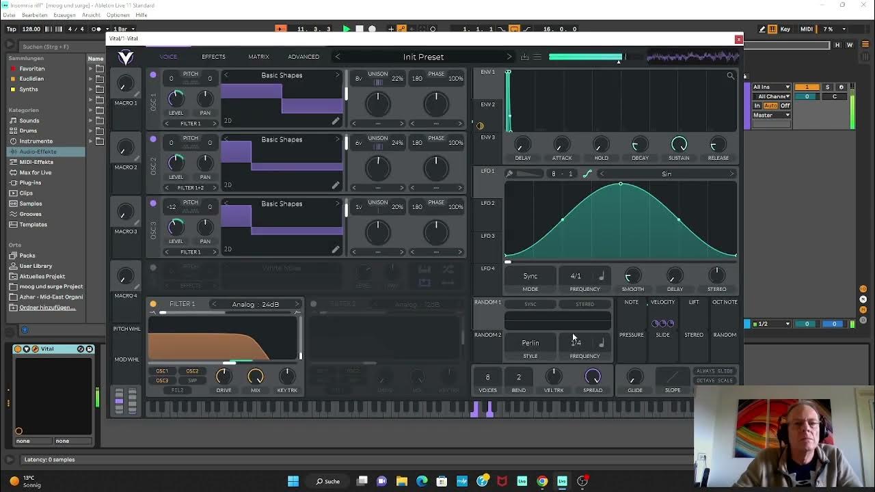Toggle OSC2 input on Filter 1
The image size is (875, 492).
[192, 371]
